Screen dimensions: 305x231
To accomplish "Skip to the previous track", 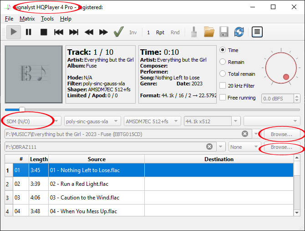I will pos(59,32).
